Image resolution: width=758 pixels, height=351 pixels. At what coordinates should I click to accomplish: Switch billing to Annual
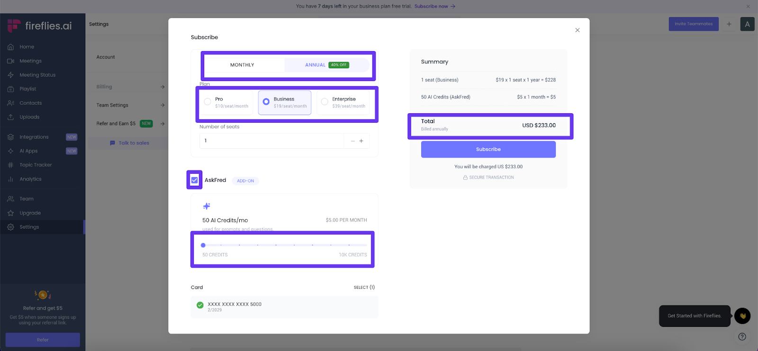327,65
